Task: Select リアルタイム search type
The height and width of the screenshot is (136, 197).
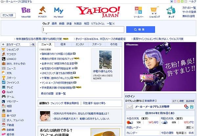Action: [98, 24]
